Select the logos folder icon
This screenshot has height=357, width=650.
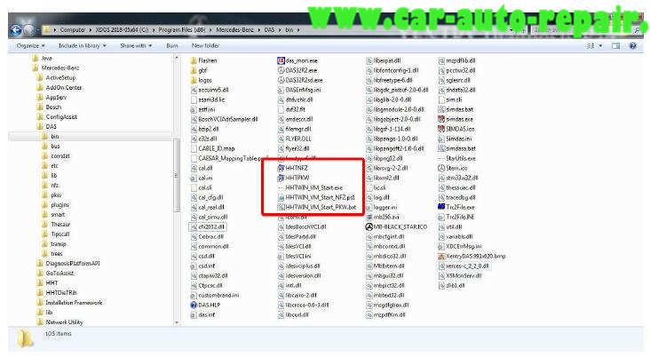point(194,80)
